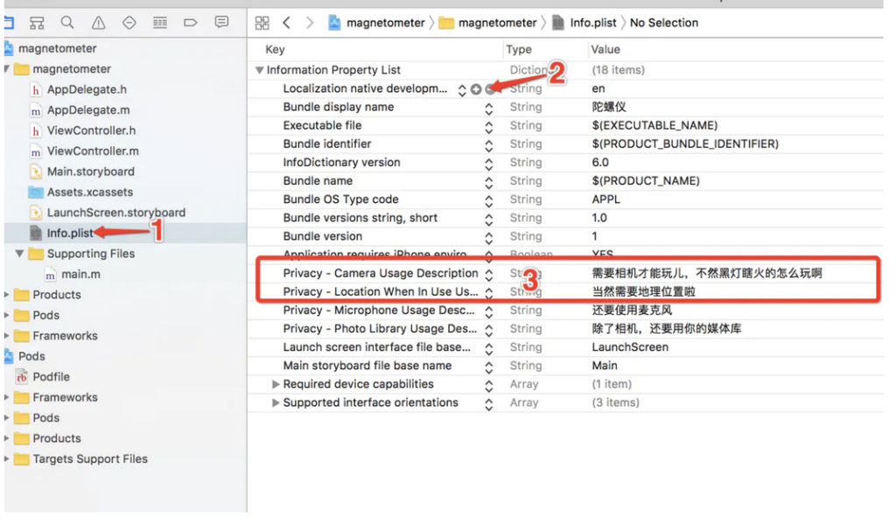Screen dimensions: 896x518
Task: Collapse the Supporting Files folder
Action: coord(19,253)
